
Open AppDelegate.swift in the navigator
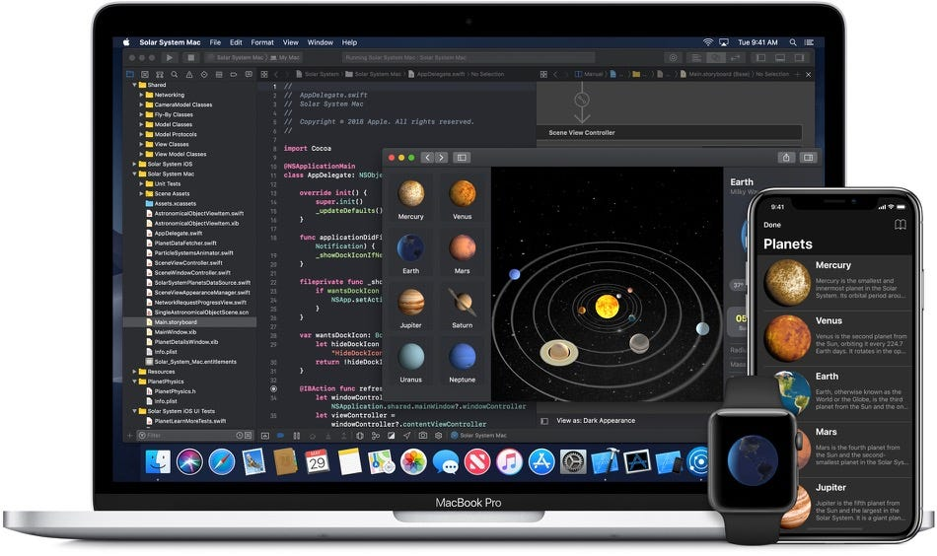179,233
